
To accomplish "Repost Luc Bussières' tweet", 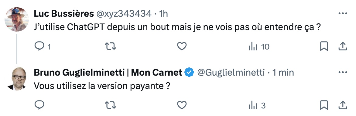I will [111, 46].
